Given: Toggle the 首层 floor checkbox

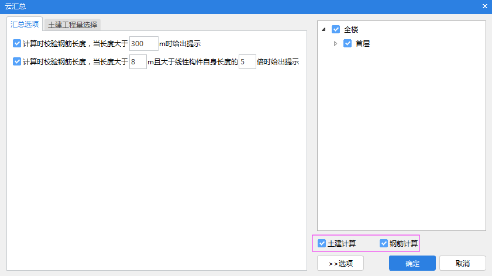Looking at the screenshot, I should 348,43.
